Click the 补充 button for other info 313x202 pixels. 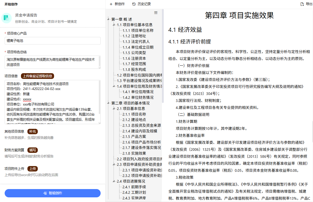(33, 131)
